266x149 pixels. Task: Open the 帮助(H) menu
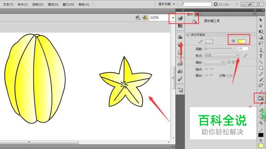tap(84, 4)
